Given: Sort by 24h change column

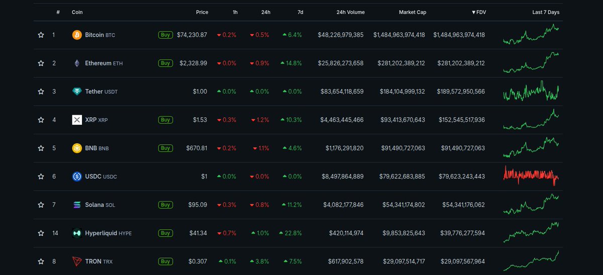Looking at the screenshot, I should [x=266, y=12].
